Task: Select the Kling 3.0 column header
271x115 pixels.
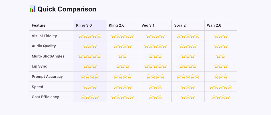Action: (x=84, y=25)
